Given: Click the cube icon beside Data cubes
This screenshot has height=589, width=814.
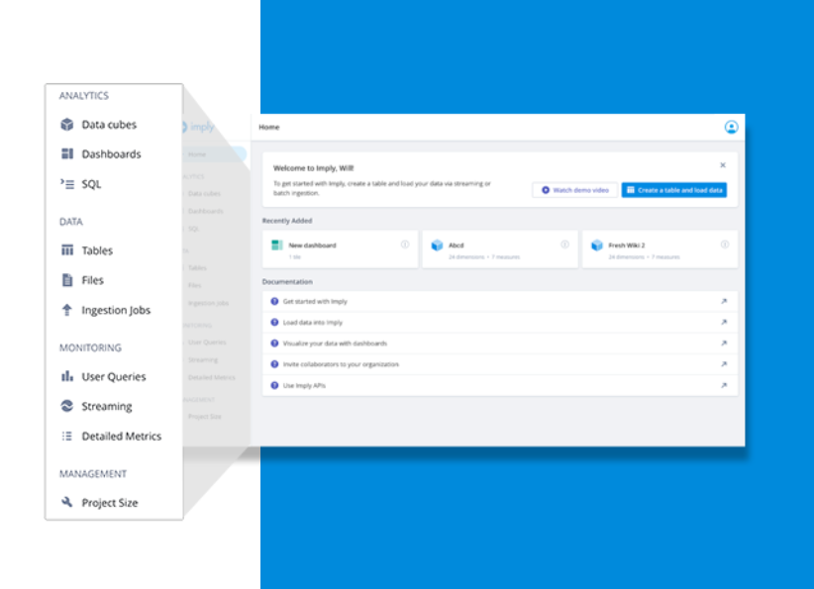Looking at the screenshot, I should point(67,125).
